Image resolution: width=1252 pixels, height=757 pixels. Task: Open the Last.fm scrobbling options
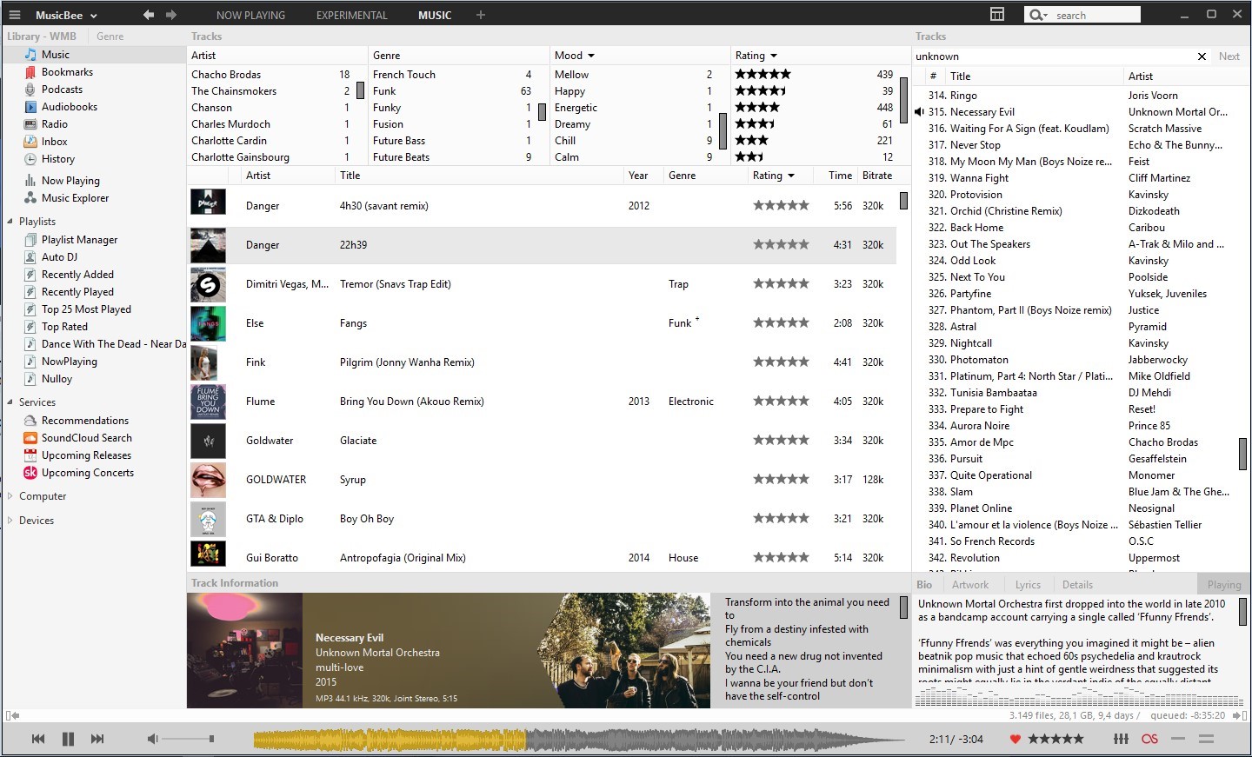[1149, 739]
